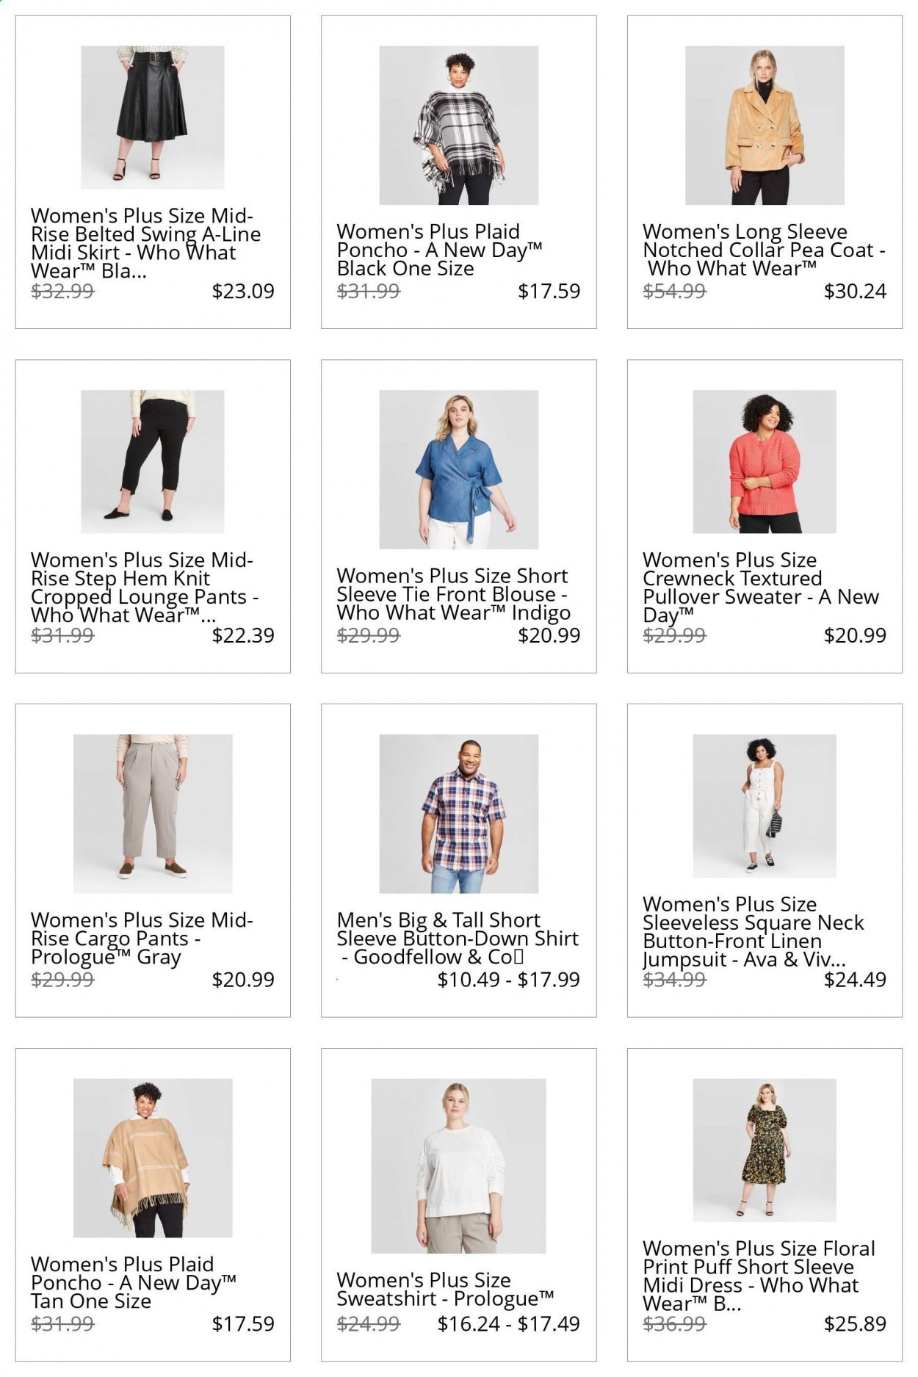Screen dimensions: 918x1377
Task: Click the $23.09 midi skirt sale price
Action: point(243,291)
